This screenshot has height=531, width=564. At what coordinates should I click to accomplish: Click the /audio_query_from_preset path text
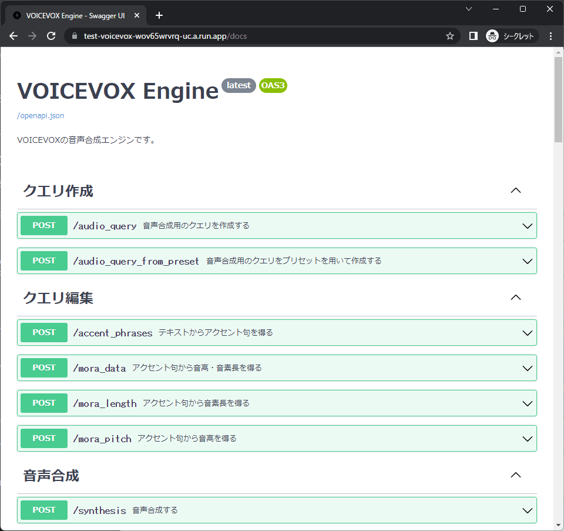136,261
